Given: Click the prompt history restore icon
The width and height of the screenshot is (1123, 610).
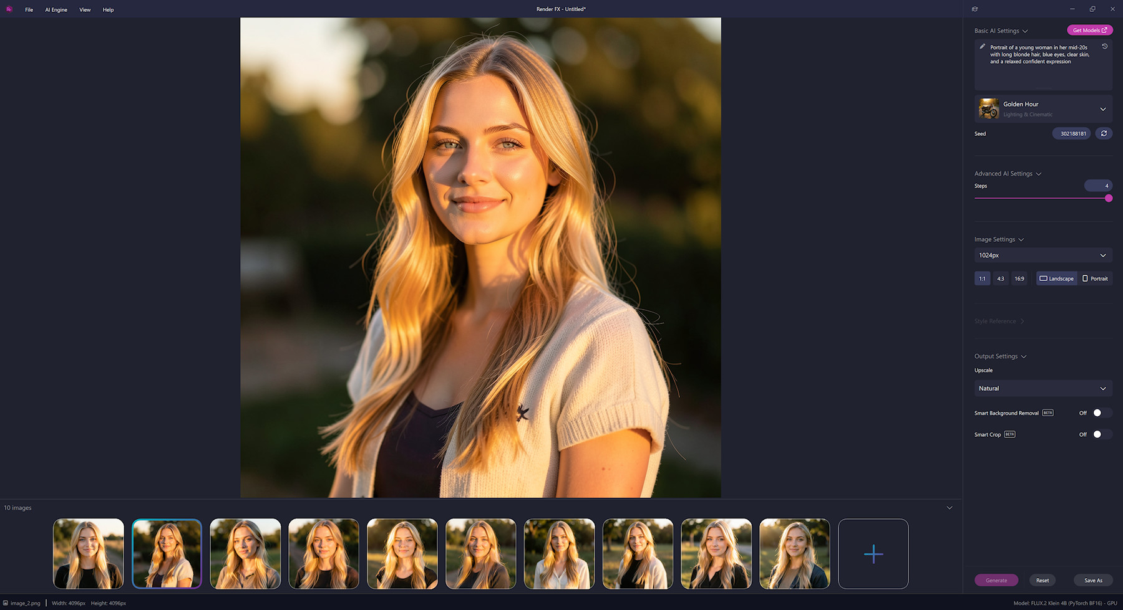Looking at the screenshot, I should point(1104,47).
